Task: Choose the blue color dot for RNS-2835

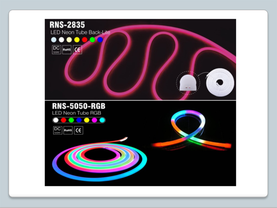Action: pyautogui.click(x=100, y=40)
